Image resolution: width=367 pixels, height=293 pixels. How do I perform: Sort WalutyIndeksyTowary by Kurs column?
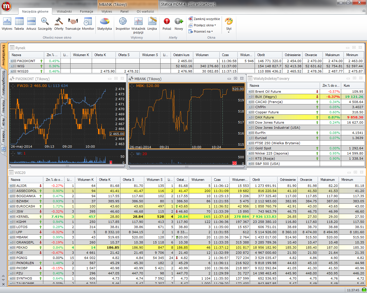(353, 86)
